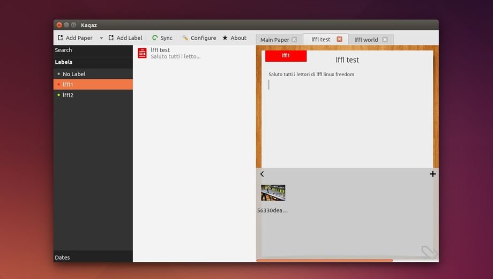Click the Labels header in the sidebar
The image size is (493, 279).
(x=93, y=62)
